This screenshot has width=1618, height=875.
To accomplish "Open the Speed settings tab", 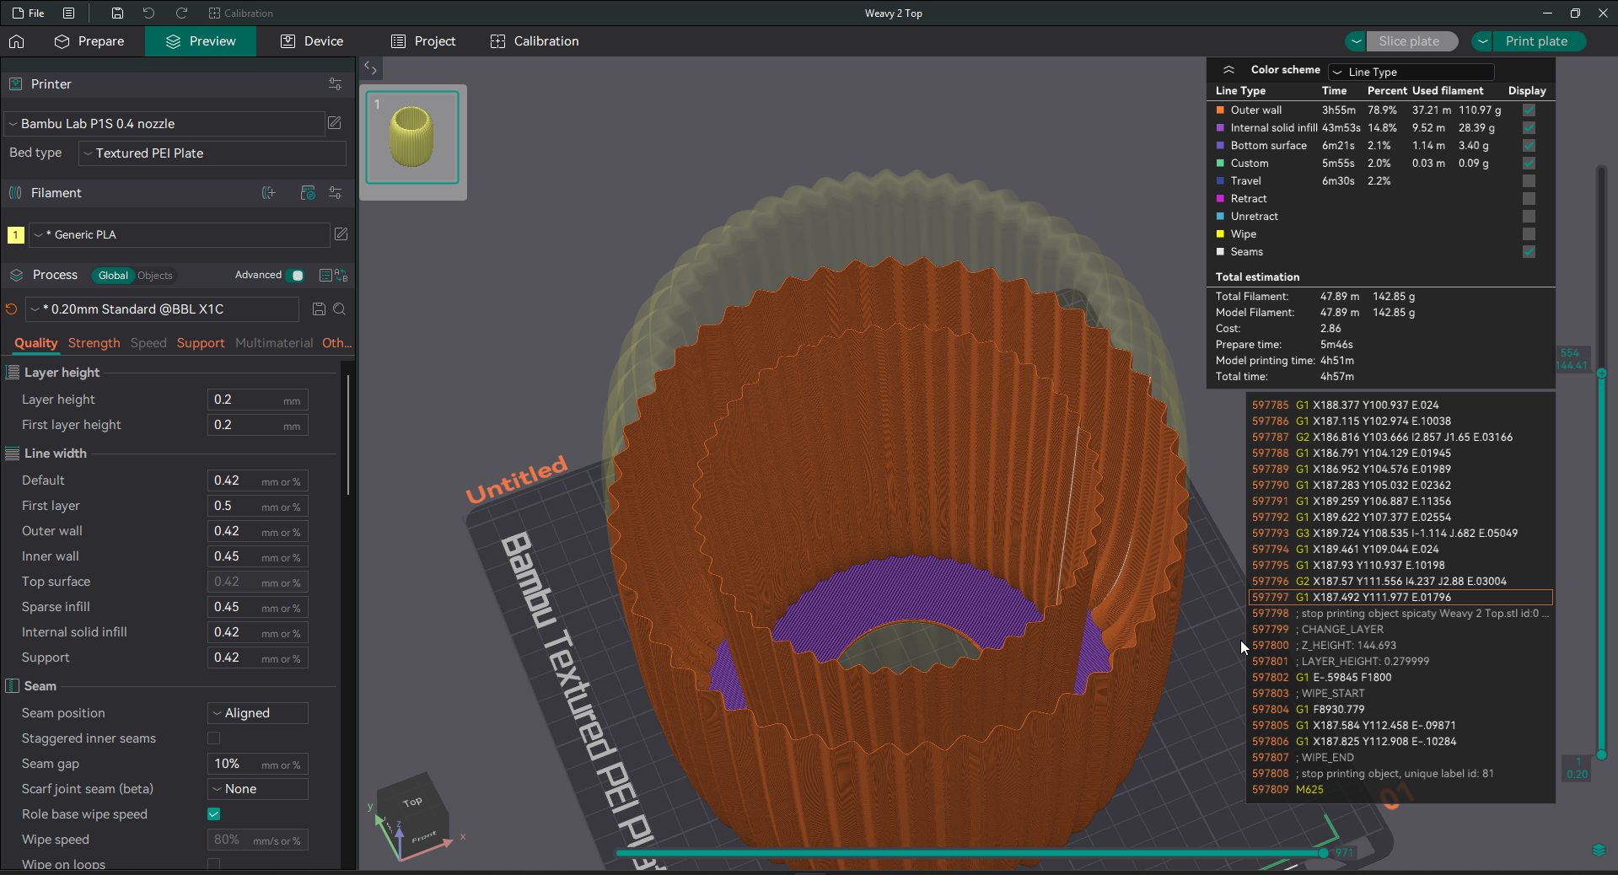I will tap(148, 343).
